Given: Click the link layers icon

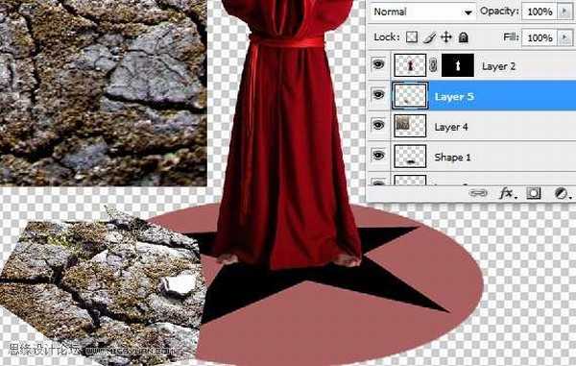Looking at the screenshot, I should (478, 193).
